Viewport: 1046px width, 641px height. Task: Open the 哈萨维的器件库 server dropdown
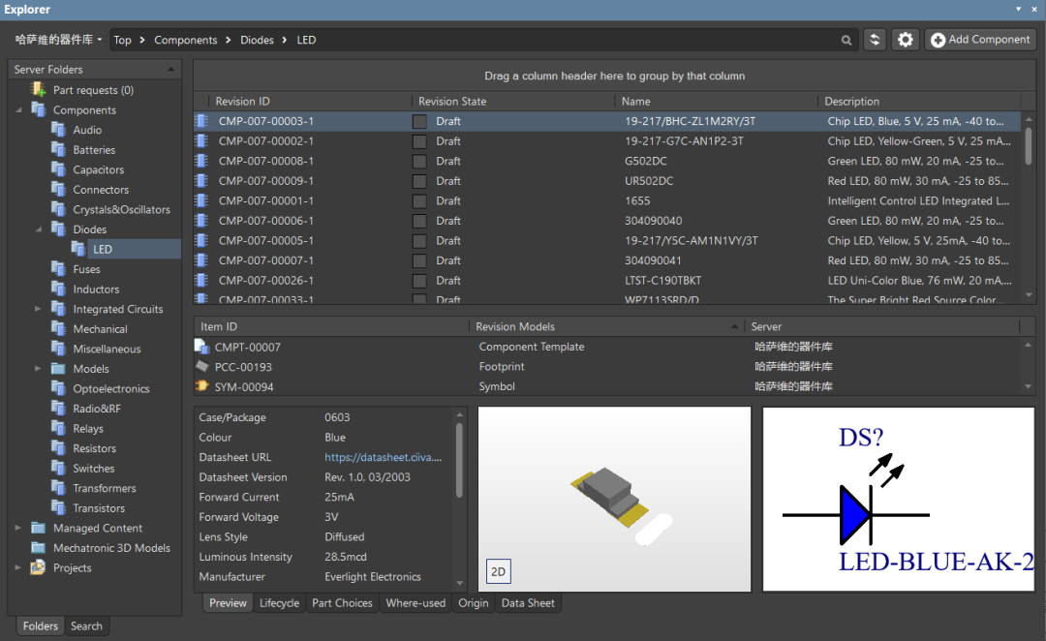click(59, 40)
